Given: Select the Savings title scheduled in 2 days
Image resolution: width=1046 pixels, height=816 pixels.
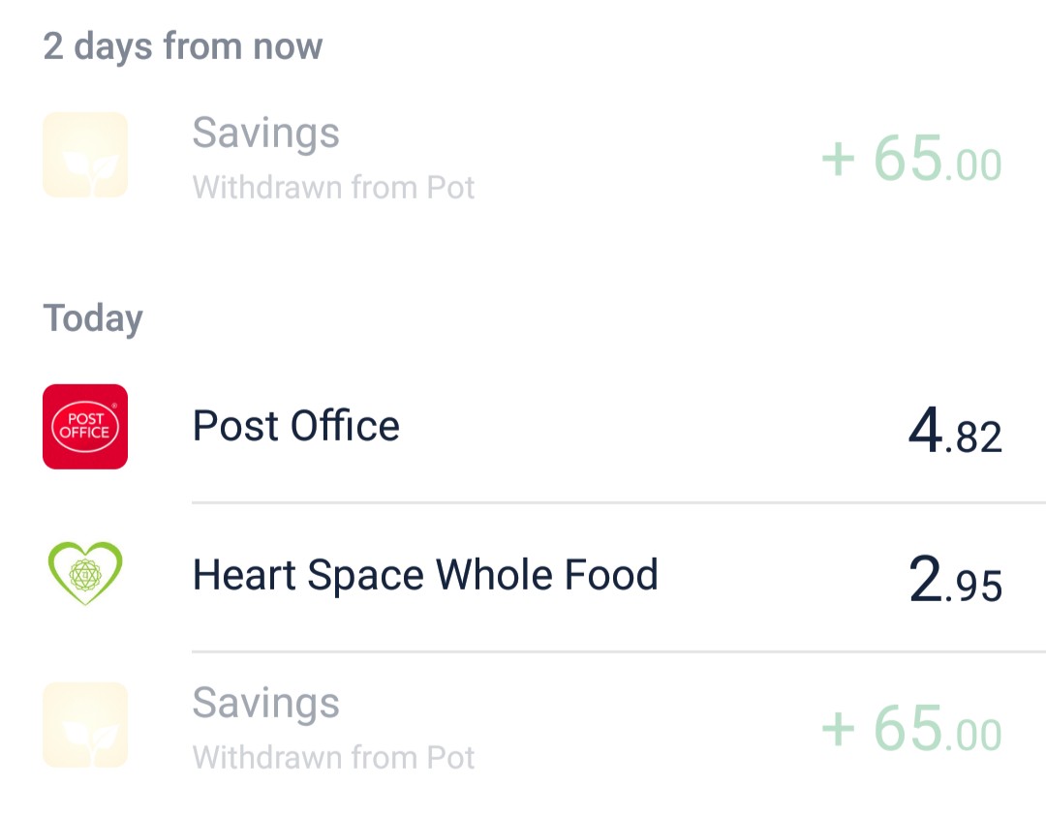Looking at the screenshot, I should pyautogui.click(x=266, y=134).
